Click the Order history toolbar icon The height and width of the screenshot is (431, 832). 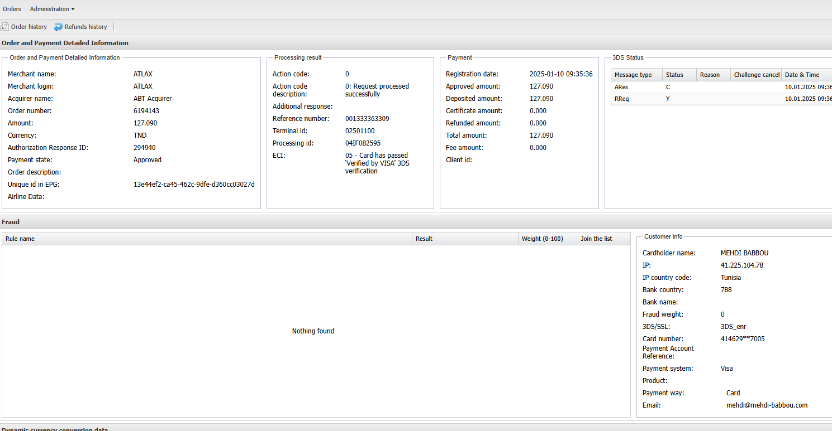(4, 27)
